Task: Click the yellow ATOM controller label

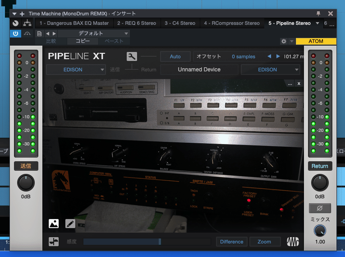Action: (x=316, y=41)
